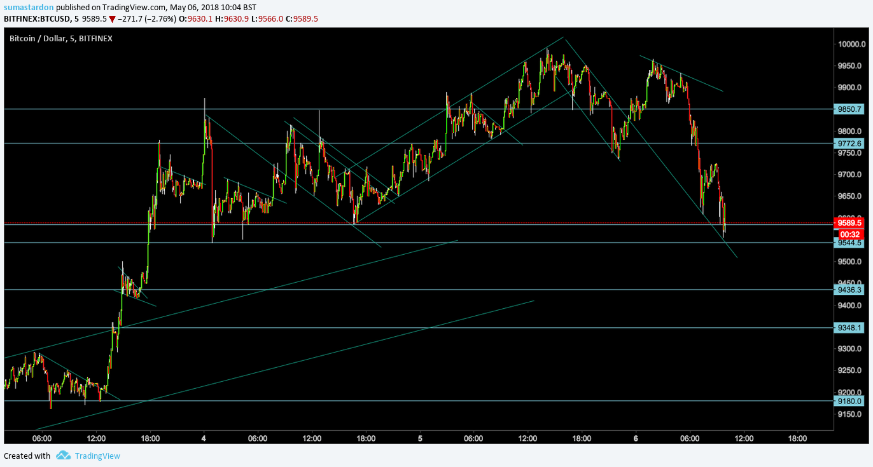Viewport: 873px width, 467px height.
Task: Click the Bitcoin / Dollar chart title
Action: 60,39
